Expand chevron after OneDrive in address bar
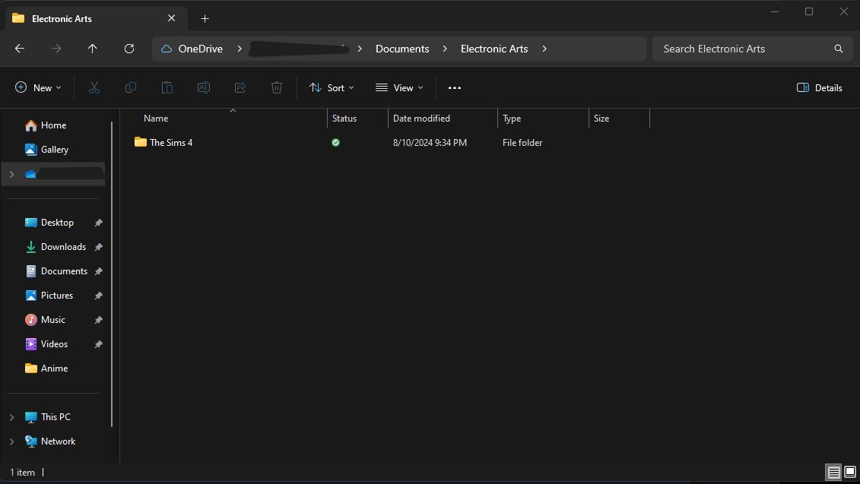 tap(240, 49)
